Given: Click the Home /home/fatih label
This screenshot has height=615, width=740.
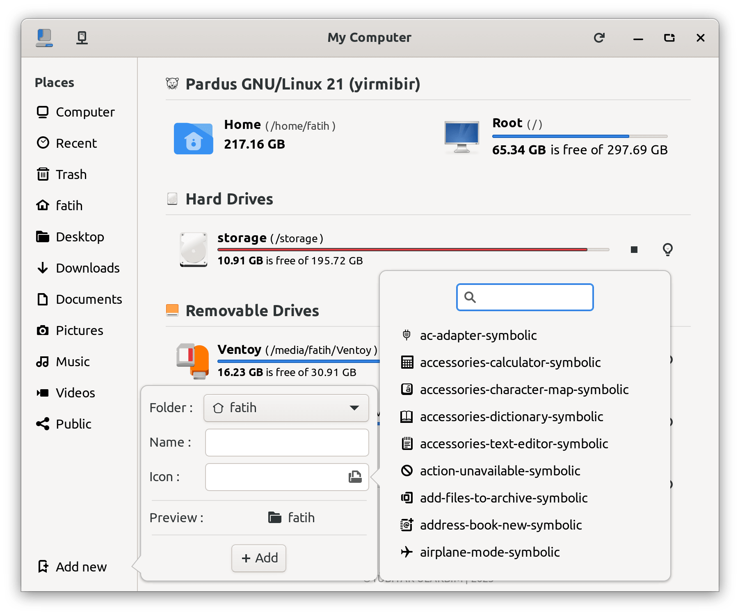Looking at the screenshot, I should pyautogui.click(x=280, y=125).
